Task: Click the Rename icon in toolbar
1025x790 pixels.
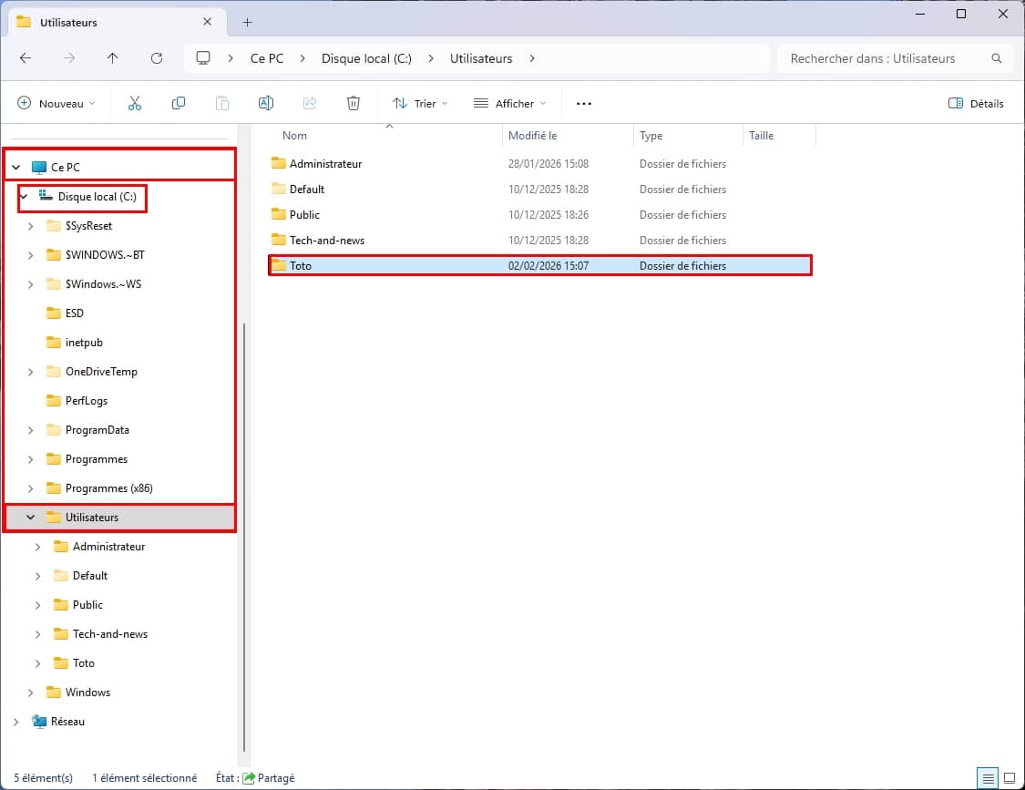Action: pos(266,104)
